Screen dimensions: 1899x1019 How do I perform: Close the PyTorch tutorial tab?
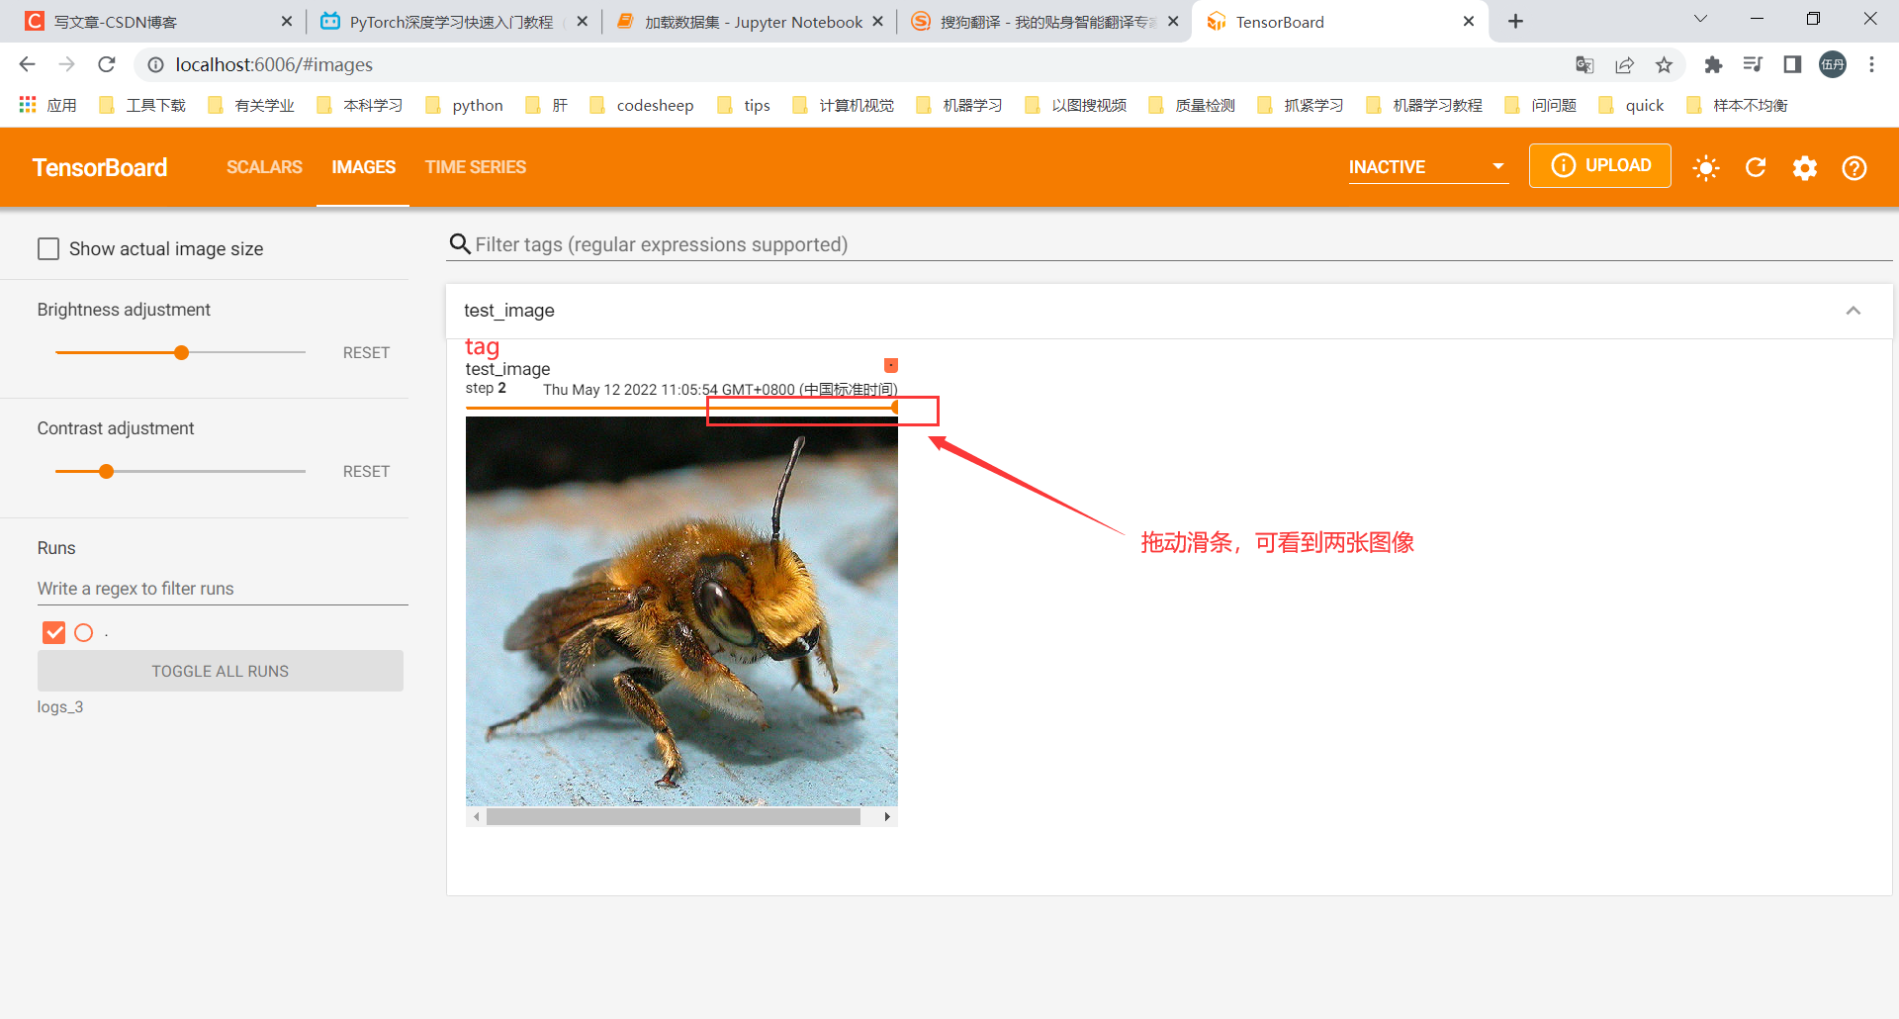click(582, 21)
